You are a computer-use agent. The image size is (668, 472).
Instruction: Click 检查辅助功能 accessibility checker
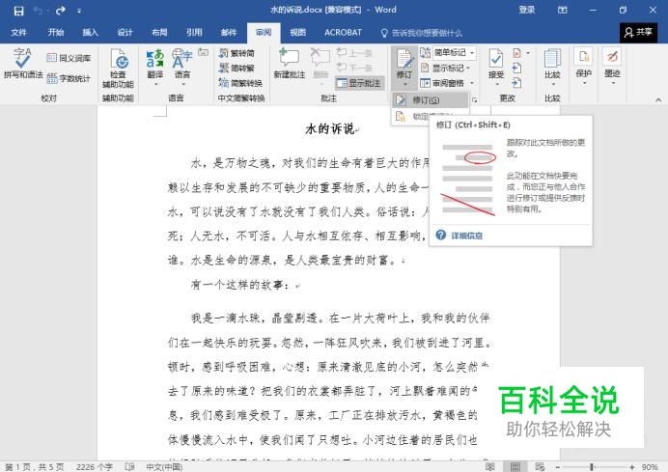118,69
